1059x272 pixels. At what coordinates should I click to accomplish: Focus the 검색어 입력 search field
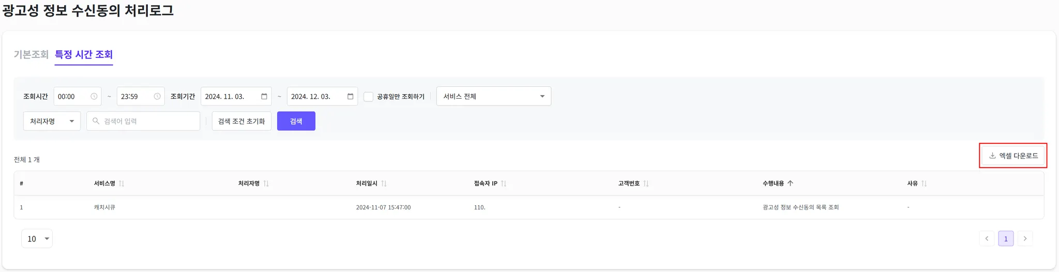[x=147, y=122]
